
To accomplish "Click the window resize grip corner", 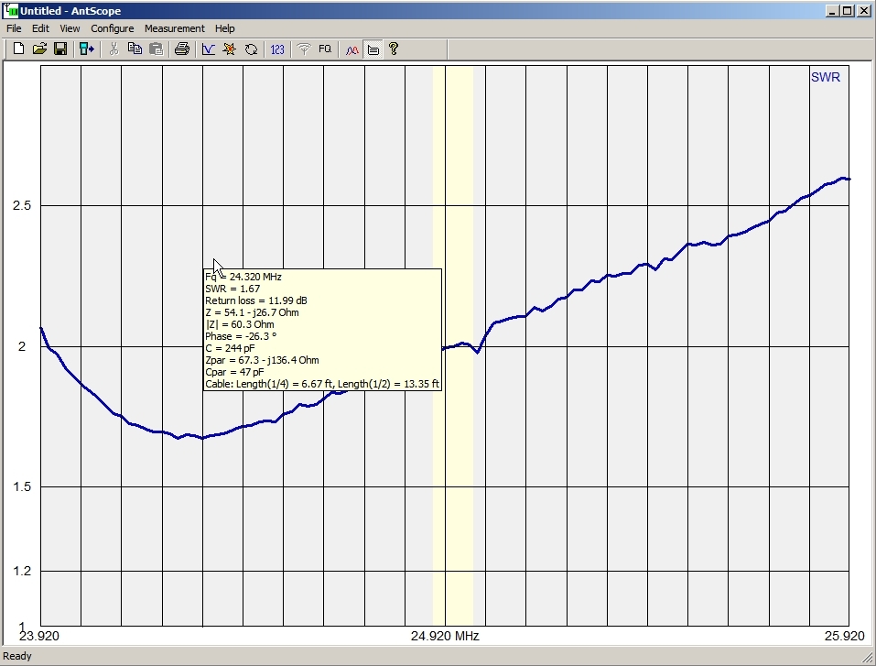I will (868, 658).
